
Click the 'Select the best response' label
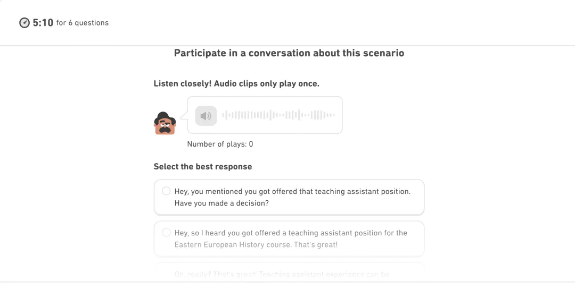pyautogui.click(x=203, y=166)
